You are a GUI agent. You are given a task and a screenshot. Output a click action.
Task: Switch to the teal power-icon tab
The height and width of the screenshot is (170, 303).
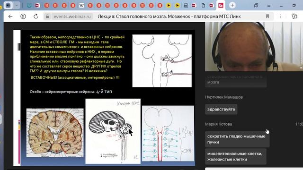coord(29,5)
